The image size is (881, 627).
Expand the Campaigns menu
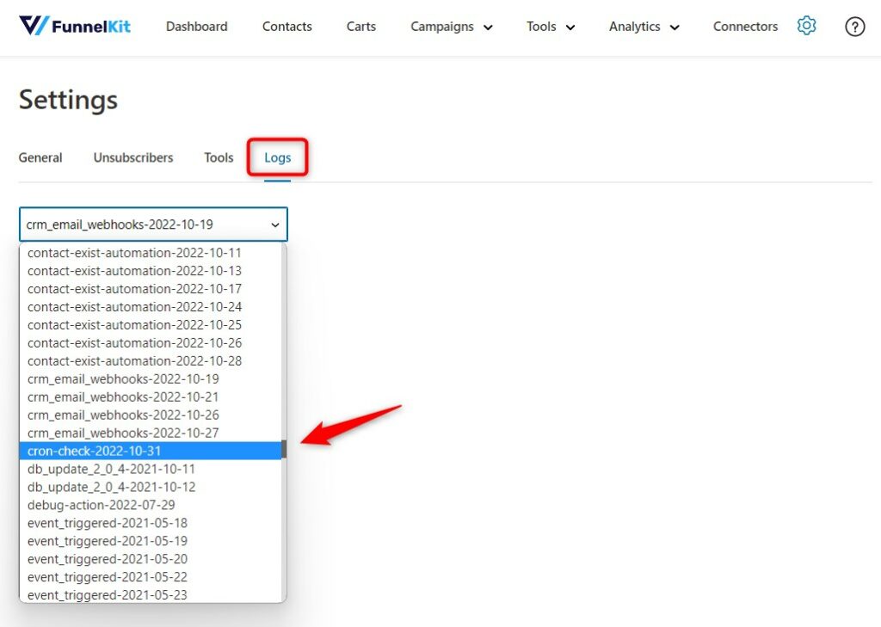point(452,27)
